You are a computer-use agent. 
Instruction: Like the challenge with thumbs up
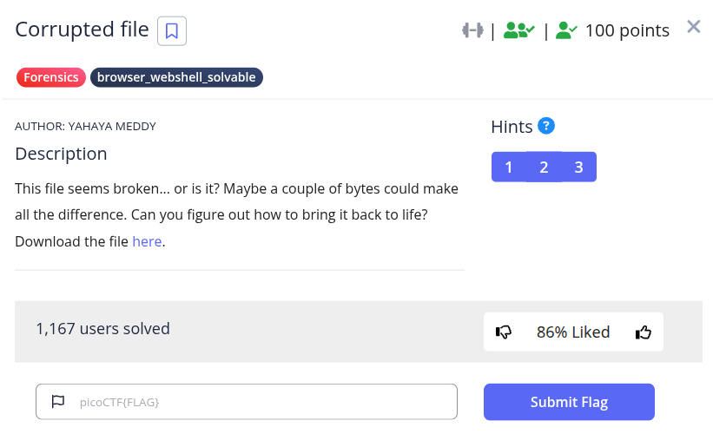click(644, 332)
